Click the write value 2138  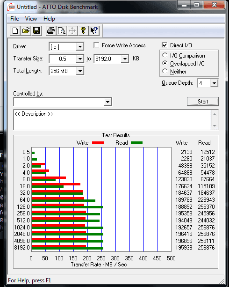[x=186, y=152]
